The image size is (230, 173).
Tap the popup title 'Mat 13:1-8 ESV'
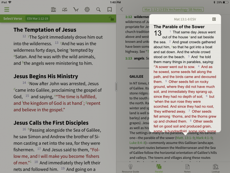(185, 19)
